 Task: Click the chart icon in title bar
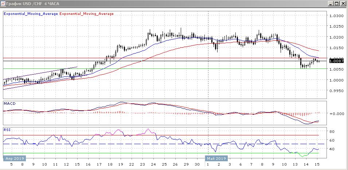click(x=3, y=4)
